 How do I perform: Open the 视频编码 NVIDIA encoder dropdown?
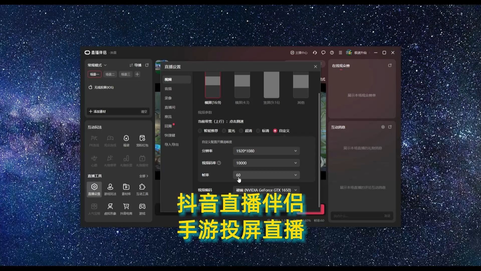click(266, 190)
